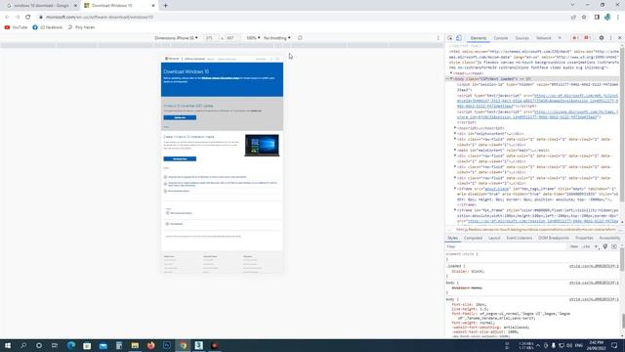The width and height of the screenshot is (625, 352).
Task: Focus the Styles filter input
Action: (x=506, y=246)
